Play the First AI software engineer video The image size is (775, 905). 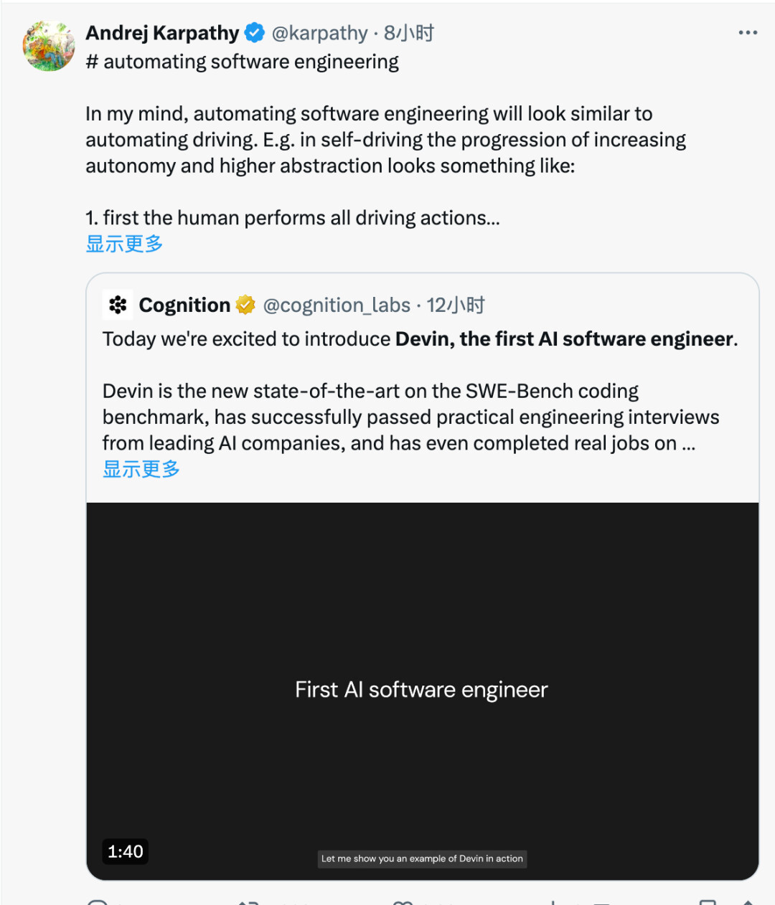(x=422, y=690)
